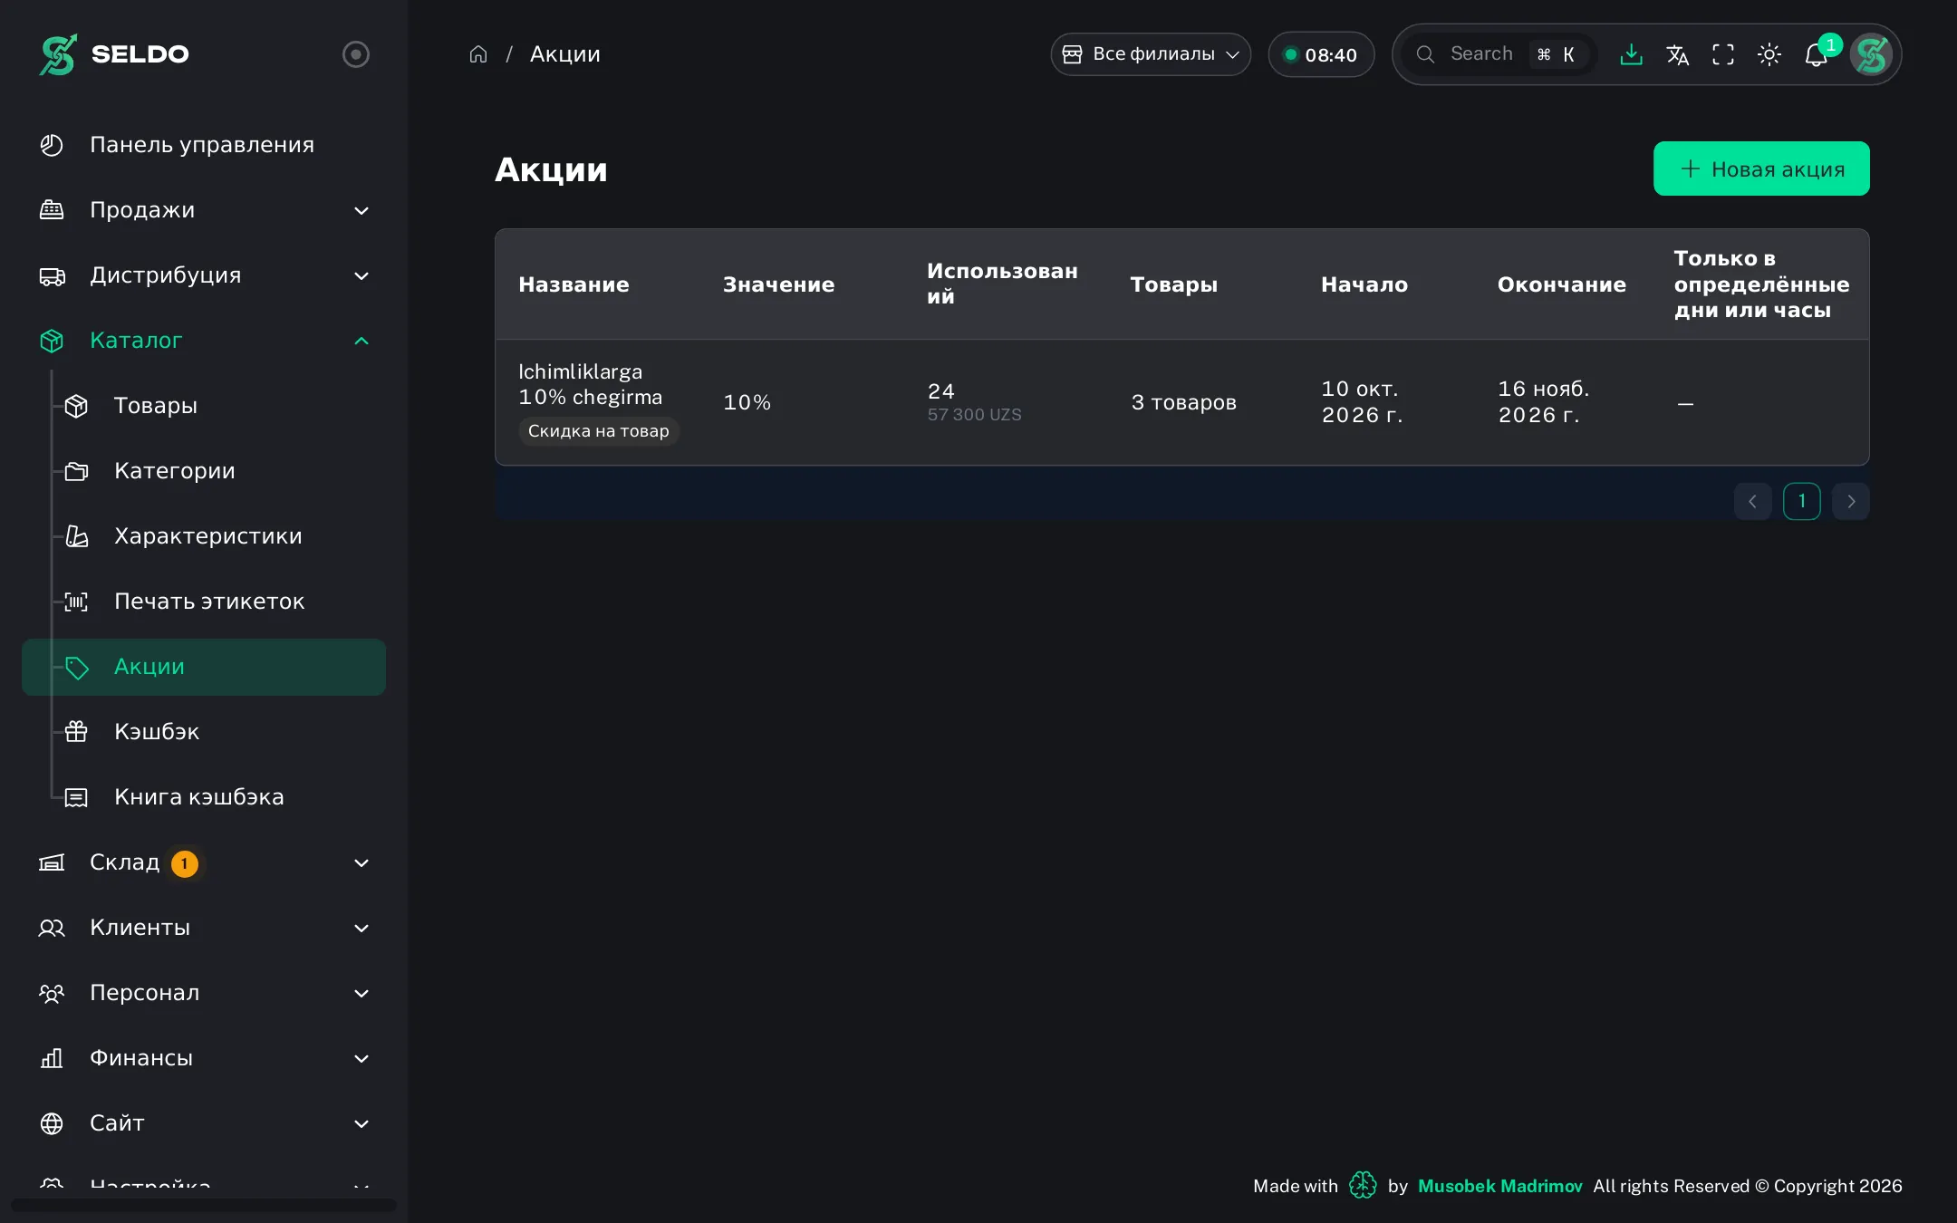Click the SELDO logo icon

(x=58, y=54)
